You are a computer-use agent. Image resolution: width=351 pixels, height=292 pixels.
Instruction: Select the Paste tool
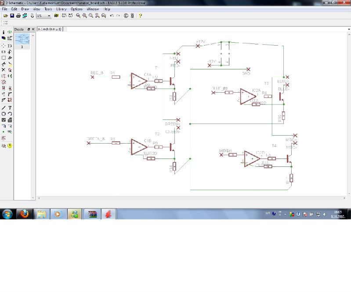(10, 64)
